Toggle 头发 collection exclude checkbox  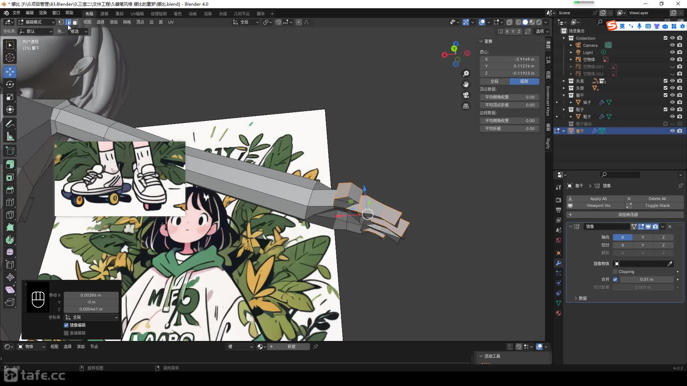(x=666, y=81)
